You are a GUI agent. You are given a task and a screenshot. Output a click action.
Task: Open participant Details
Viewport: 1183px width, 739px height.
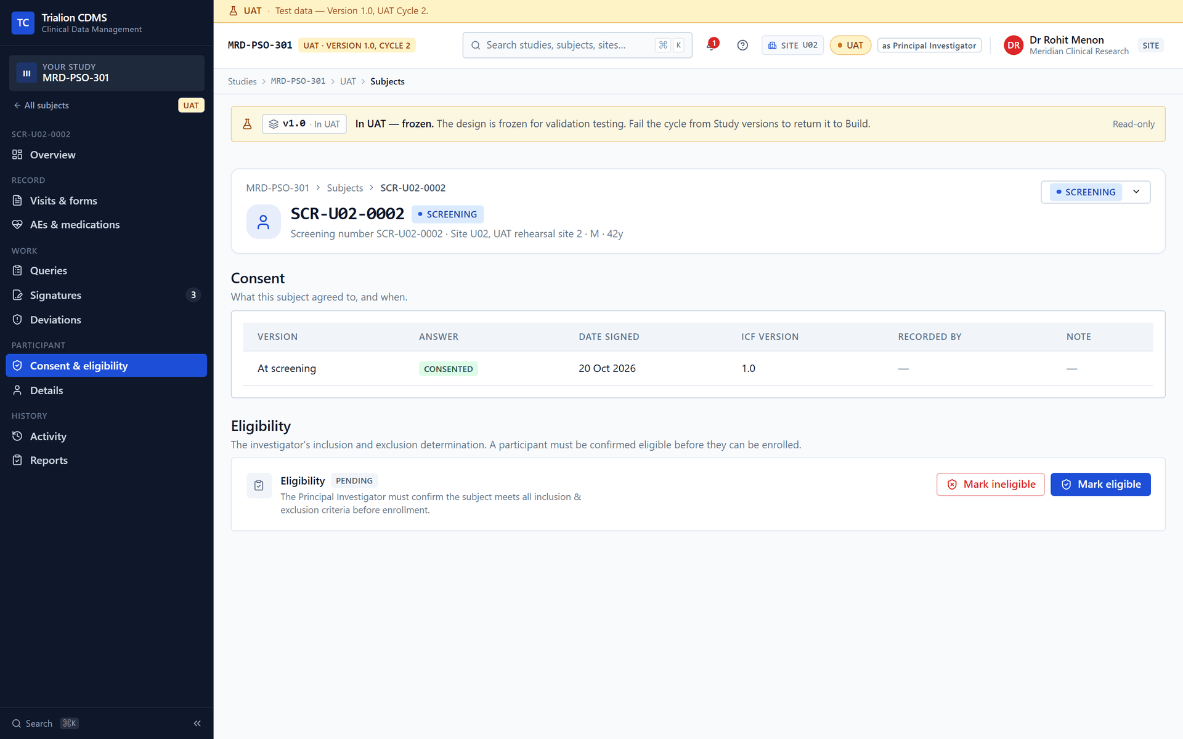[106, 390]
